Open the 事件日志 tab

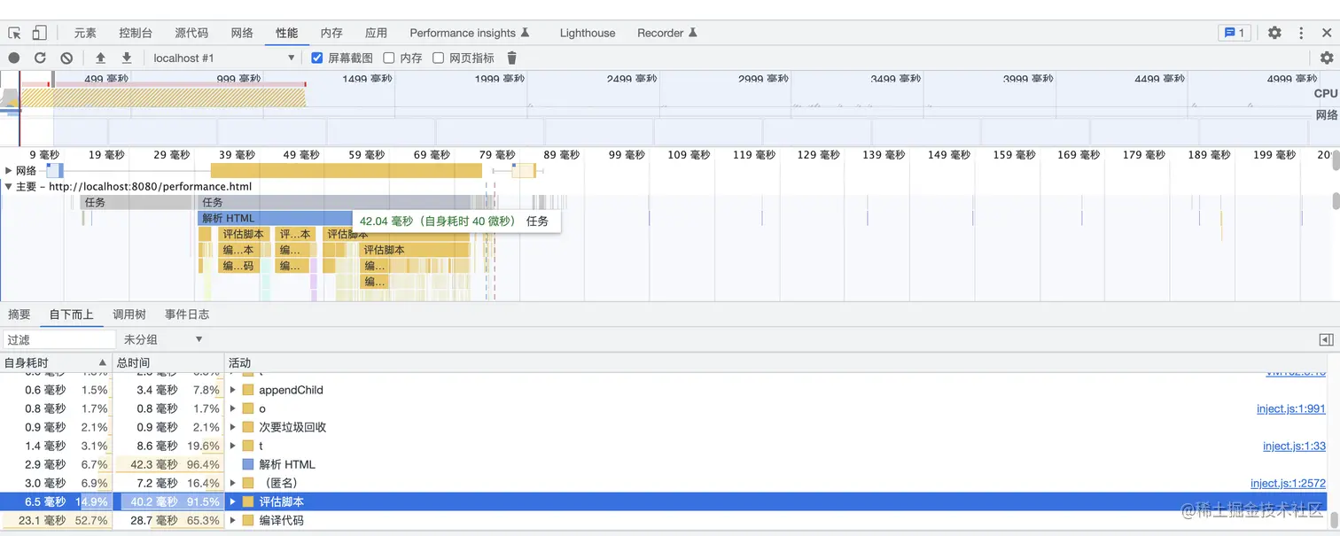click(187, 315)
